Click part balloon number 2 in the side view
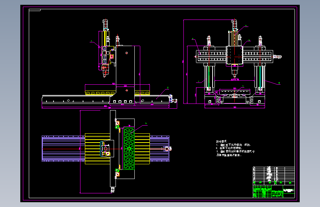This screenshot has width=320, height=207. (168, 88)
